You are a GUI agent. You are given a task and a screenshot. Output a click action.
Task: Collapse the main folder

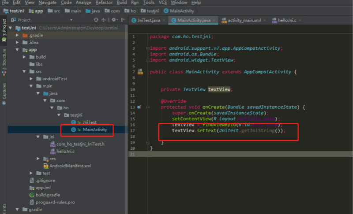(31, 86)
